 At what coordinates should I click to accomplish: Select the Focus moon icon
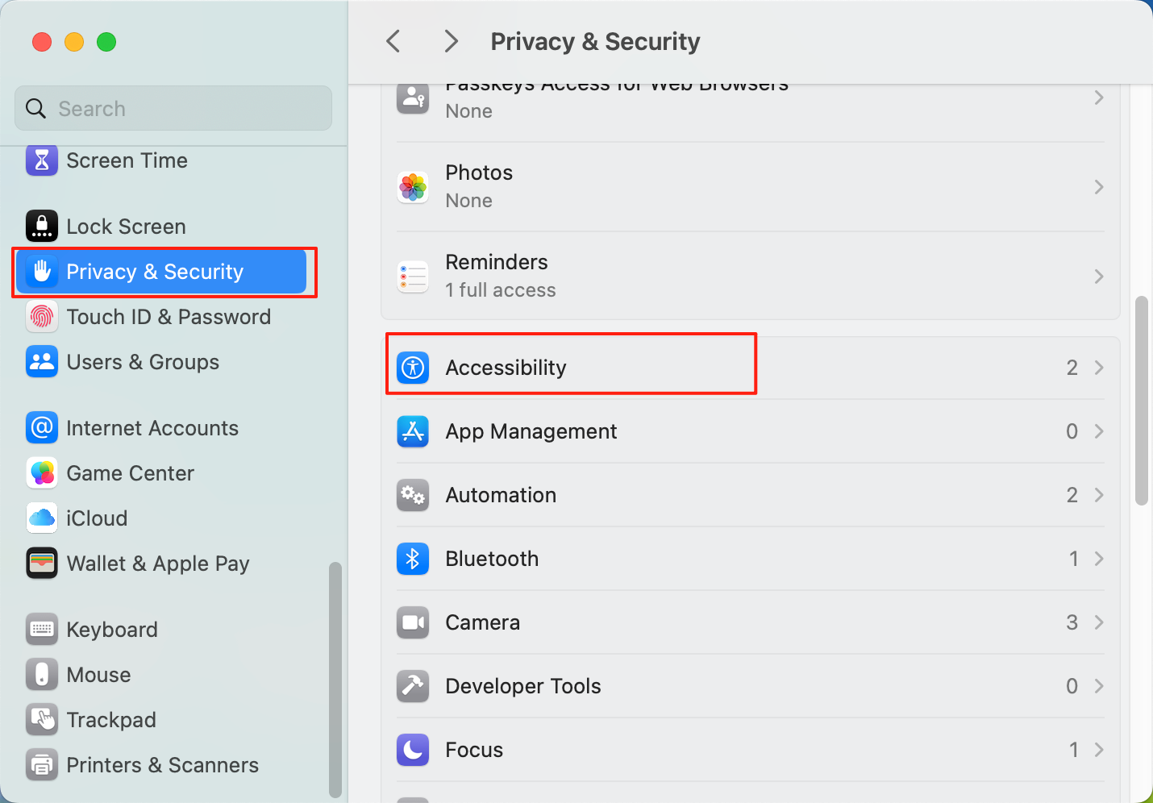tap(413, 750)
